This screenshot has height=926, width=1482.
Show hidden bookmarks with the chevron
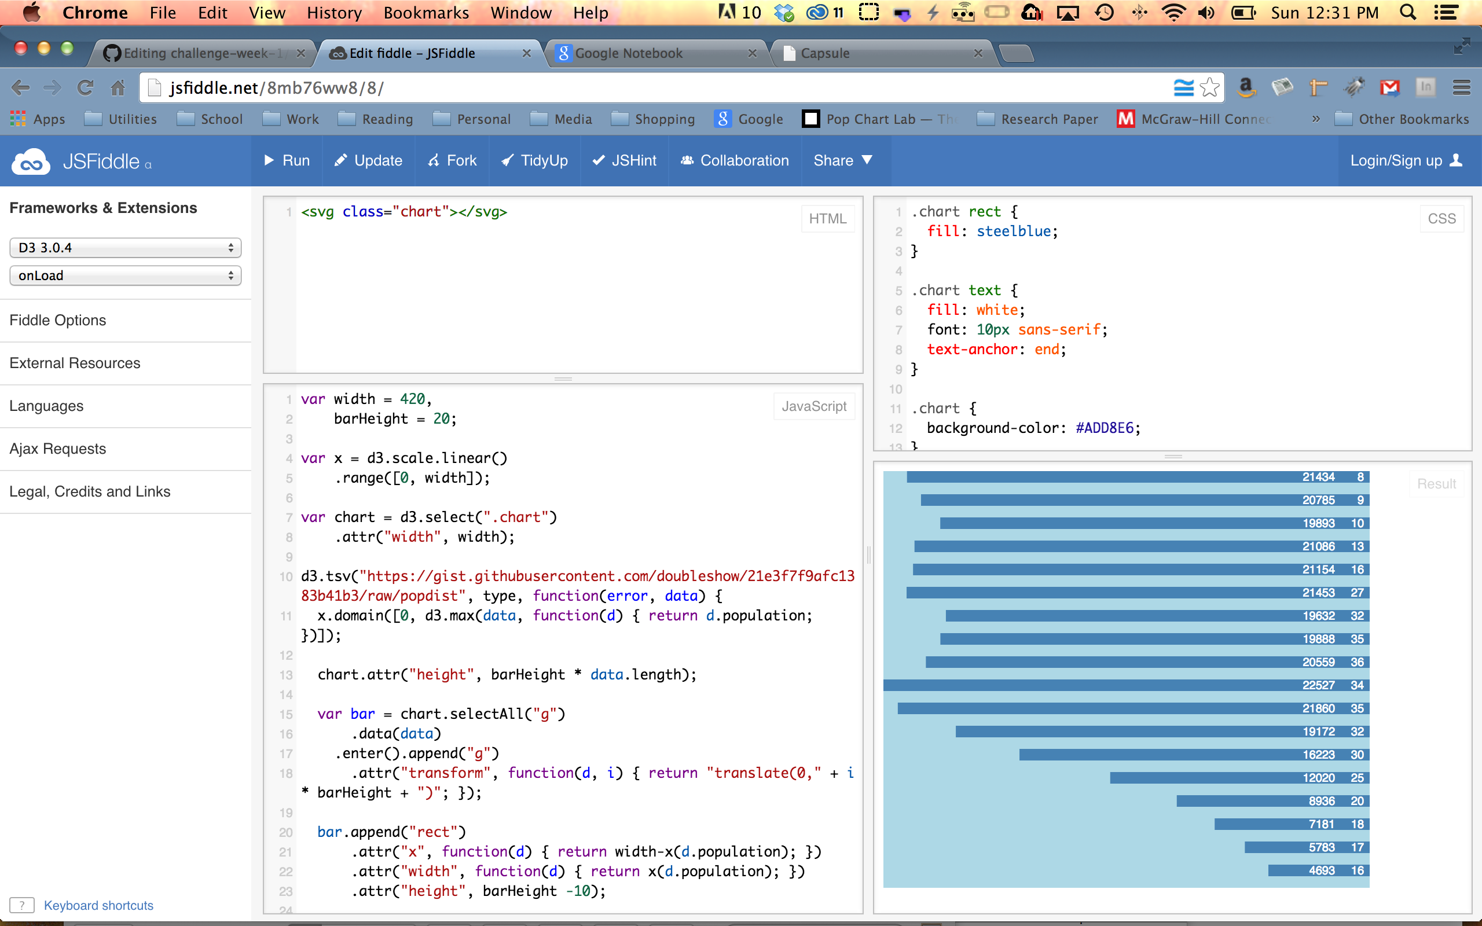click(x=1315, y=119)
